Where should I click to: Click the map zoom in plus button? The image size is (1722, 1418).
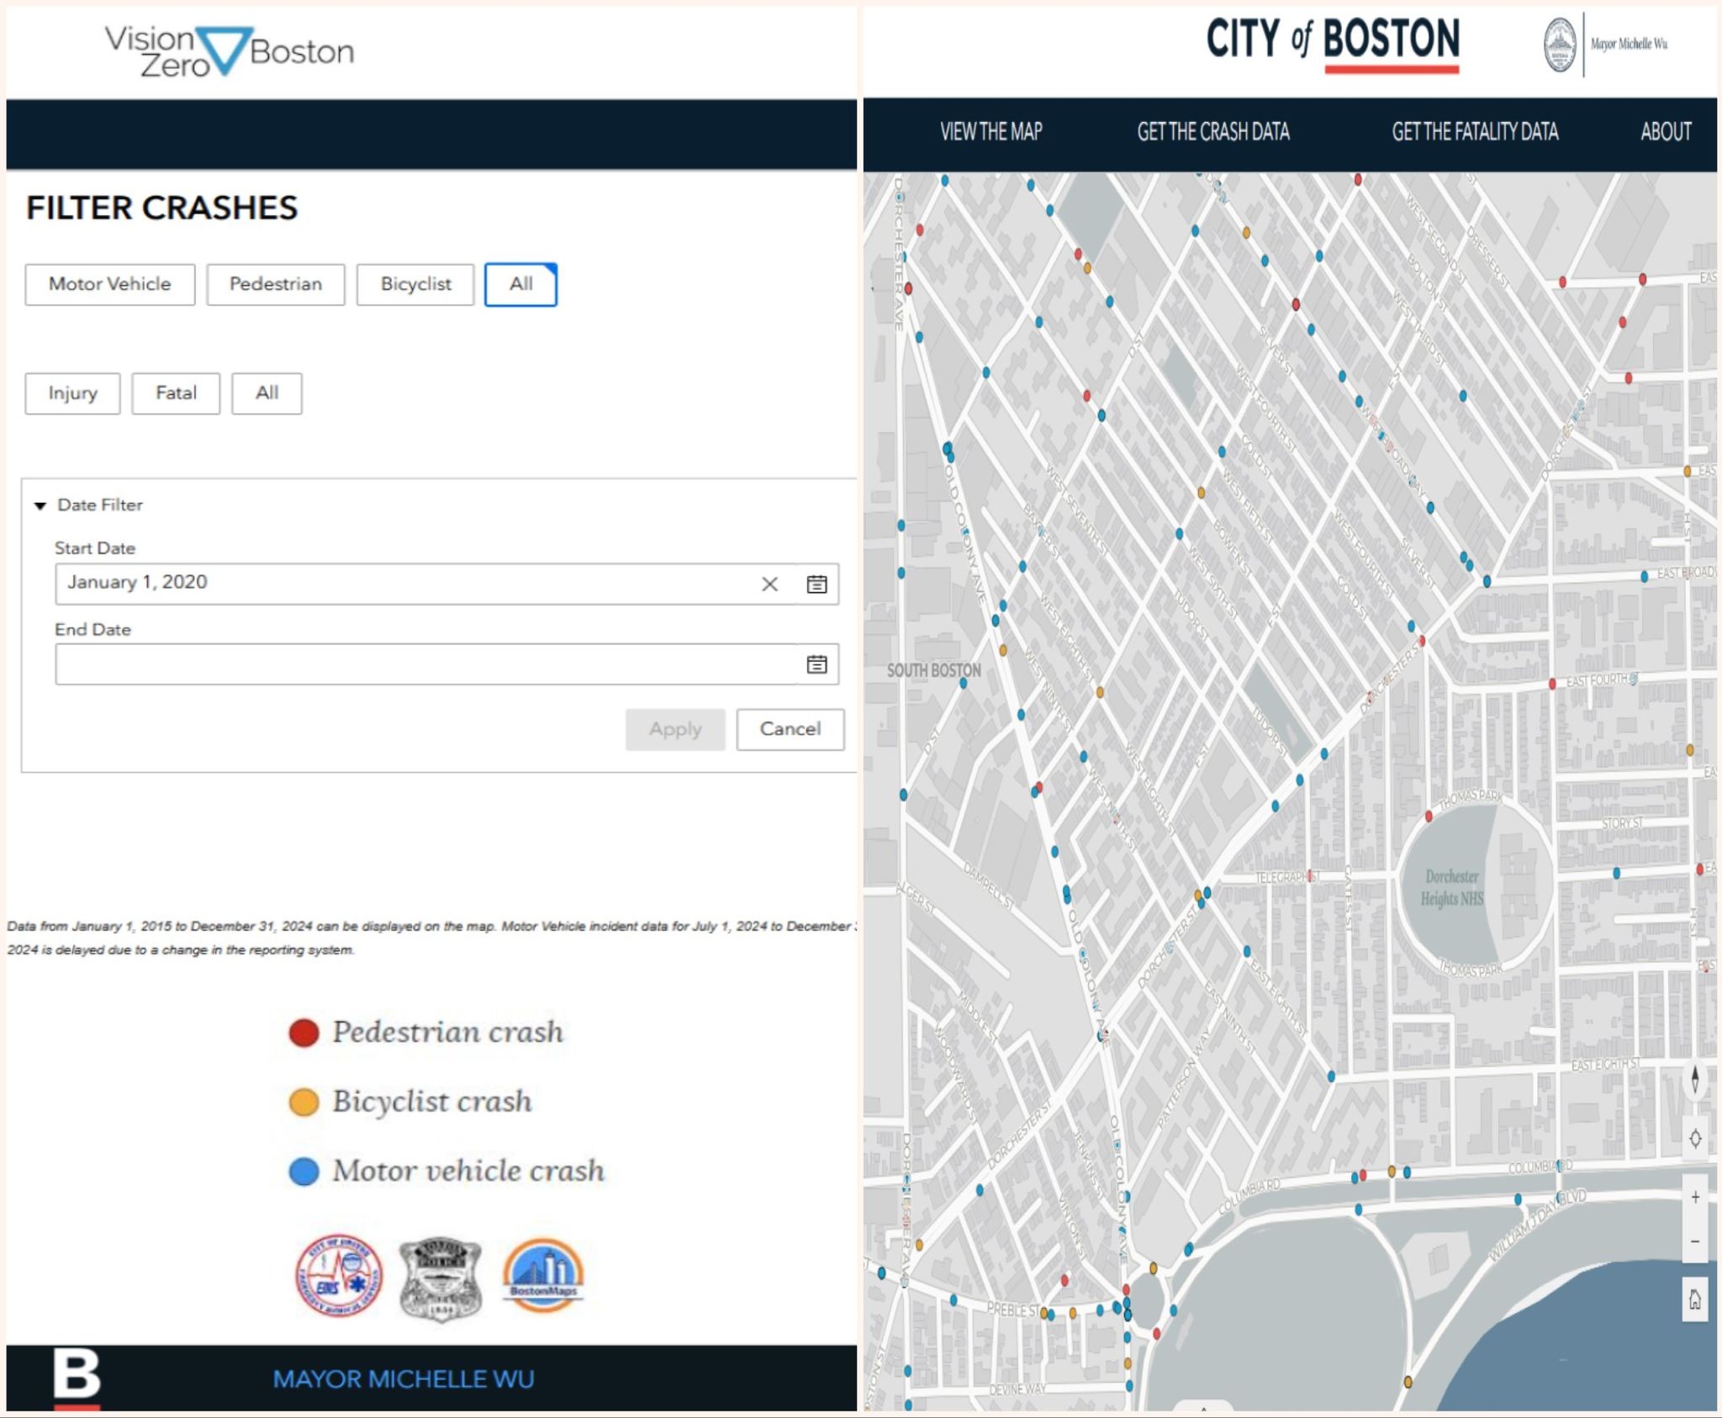pos(1695,1197)
